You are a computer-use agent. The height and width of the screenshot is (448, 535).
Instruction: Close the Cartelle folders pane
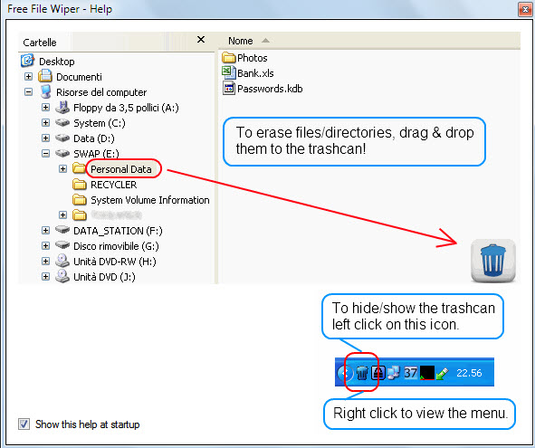(201, 40)
